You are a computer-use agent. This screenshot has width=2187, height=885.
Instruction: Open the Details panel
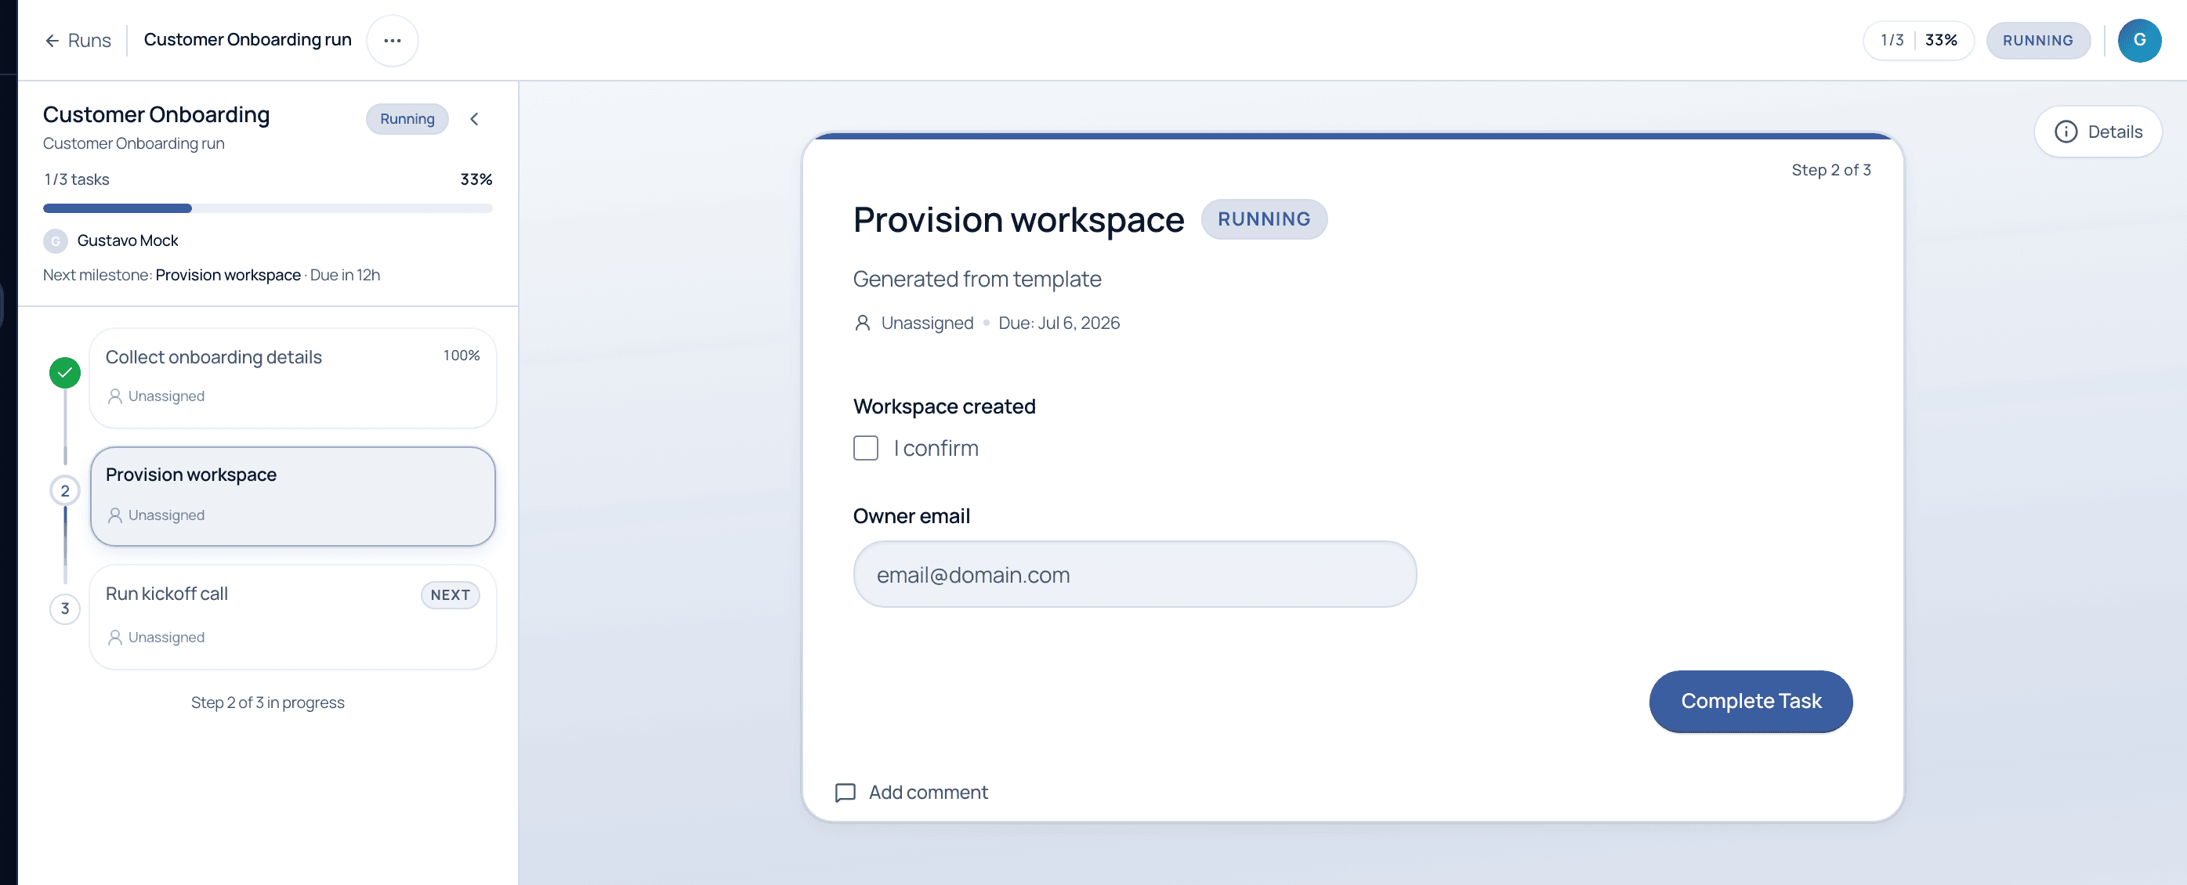pos(2097,132)
